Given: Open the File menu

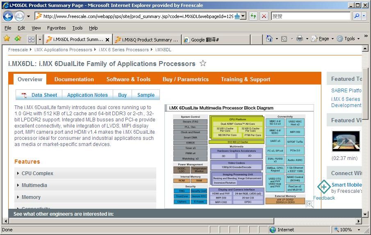Looking at the screenshot, I should [x=8, y=28].
